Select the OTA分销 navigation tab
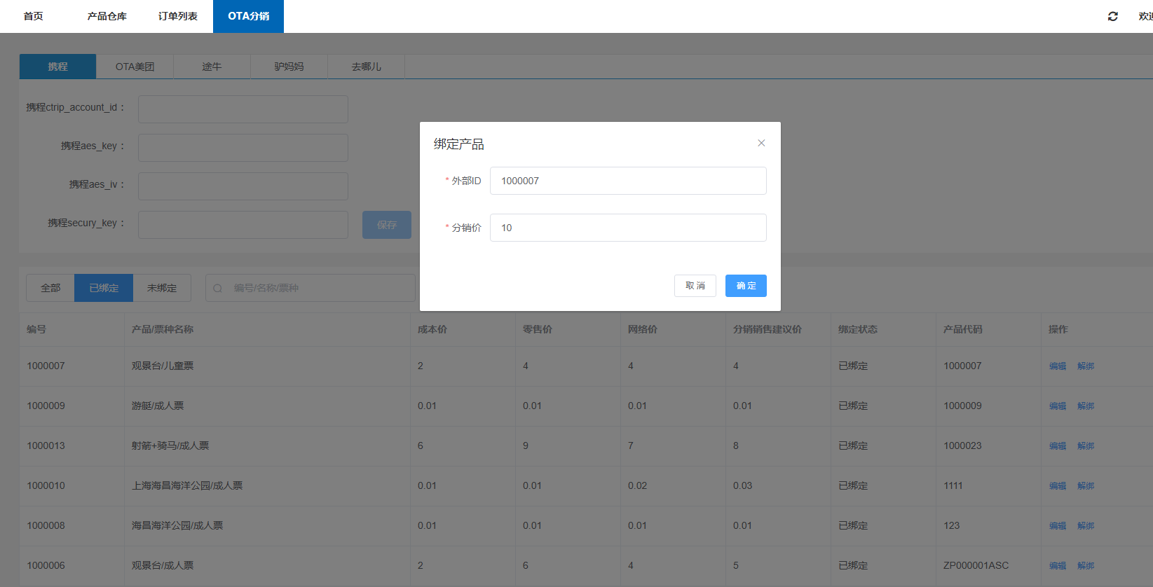 pyautogui.click(x=248, y=16)
